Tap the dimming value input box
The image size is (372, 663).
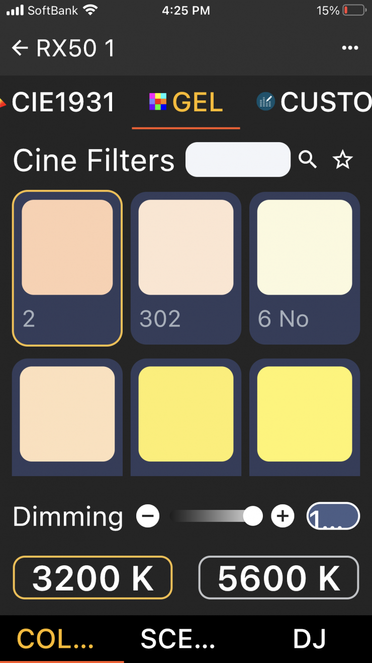click(x=333, y=516)
